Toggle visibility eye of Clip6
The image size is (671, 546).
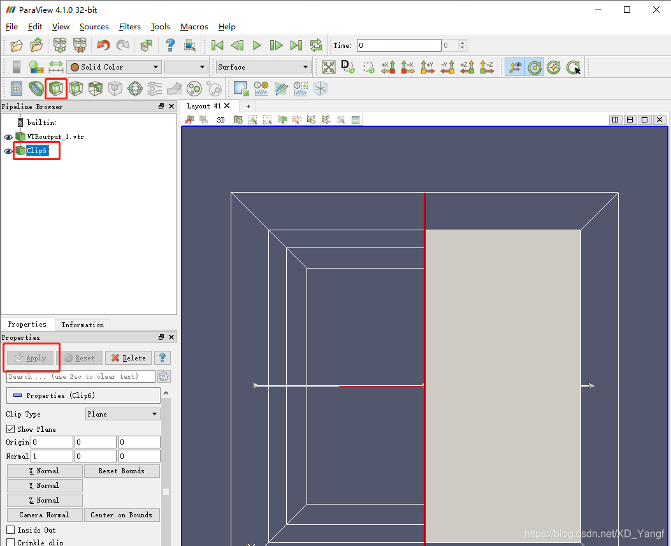[8, 151]
